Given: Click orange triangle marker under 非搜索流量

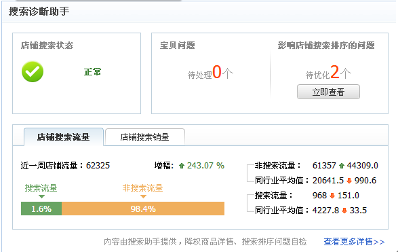Looking at the screenshot, I should point(143,196).
